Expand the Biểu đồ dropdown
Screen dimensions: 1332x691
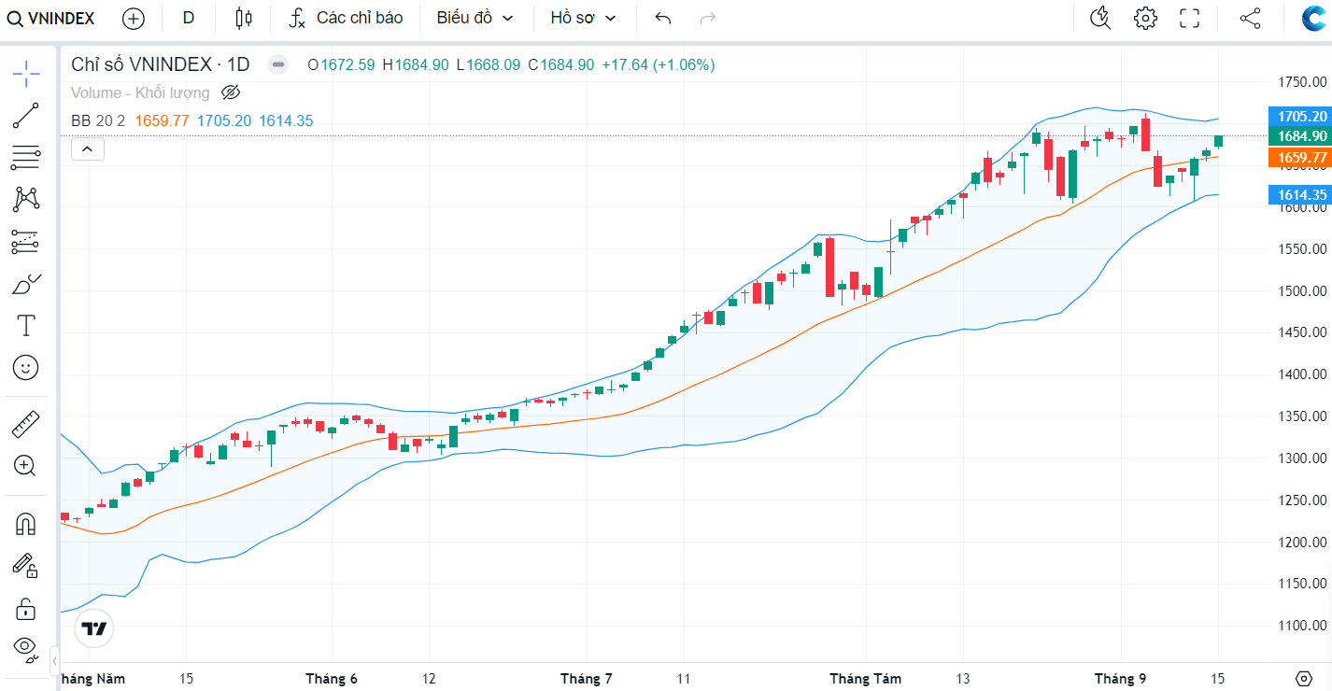coord(475,18)
